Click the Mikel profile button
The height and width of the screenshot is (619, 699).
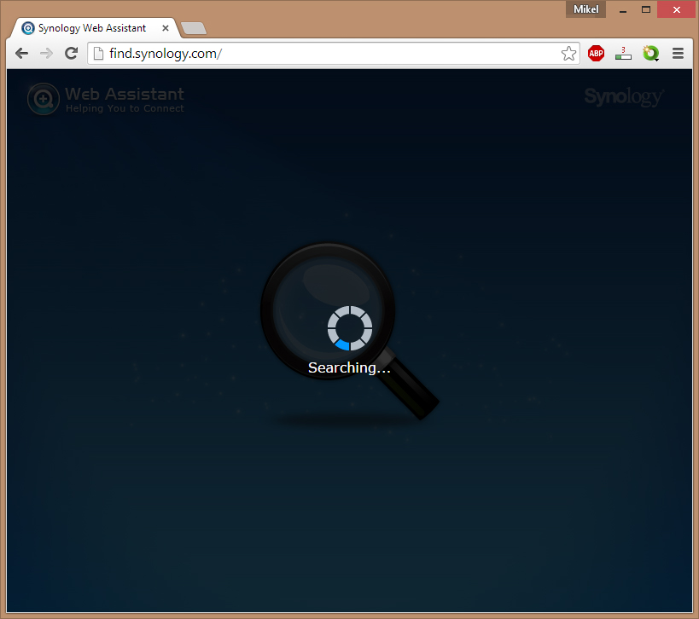pos(585,9)
